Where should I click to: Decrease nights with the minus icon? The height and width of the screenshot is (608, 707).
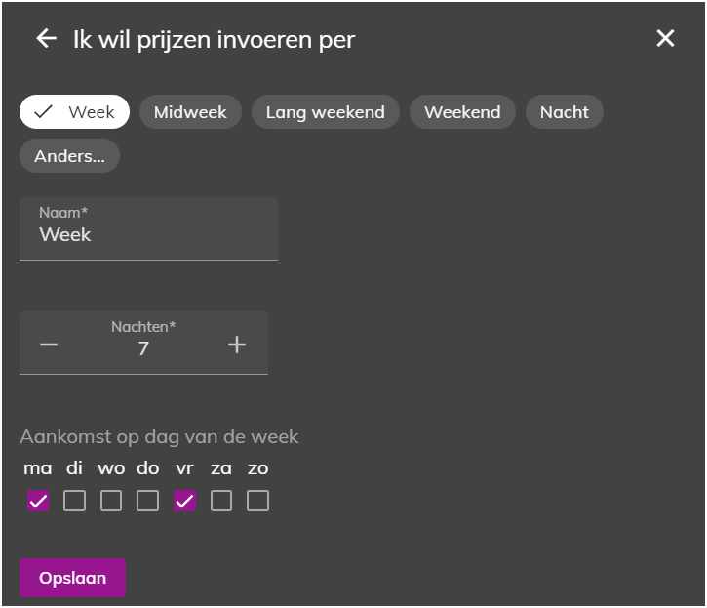click(49, 345)
